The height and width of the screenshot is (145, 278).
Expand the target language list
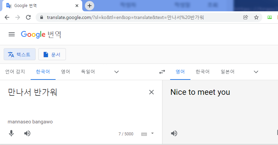[x=256, y=72]
